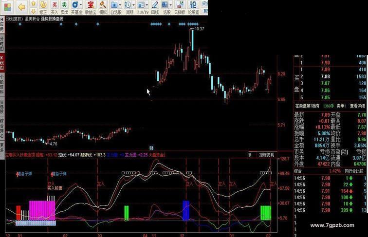
Task: Select the K线图 side tab
Action: tap(2, 63)
